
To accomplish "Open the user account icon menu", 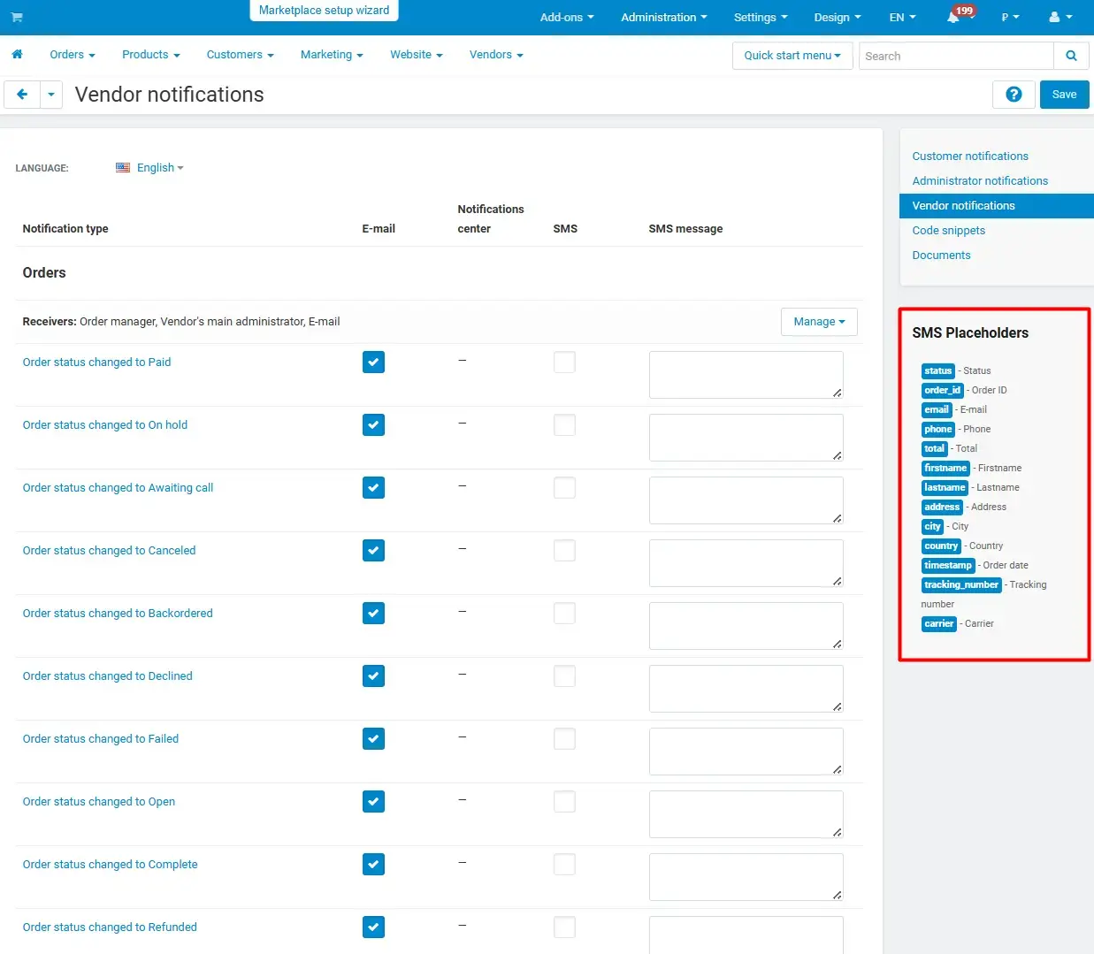I will 1060,17.
